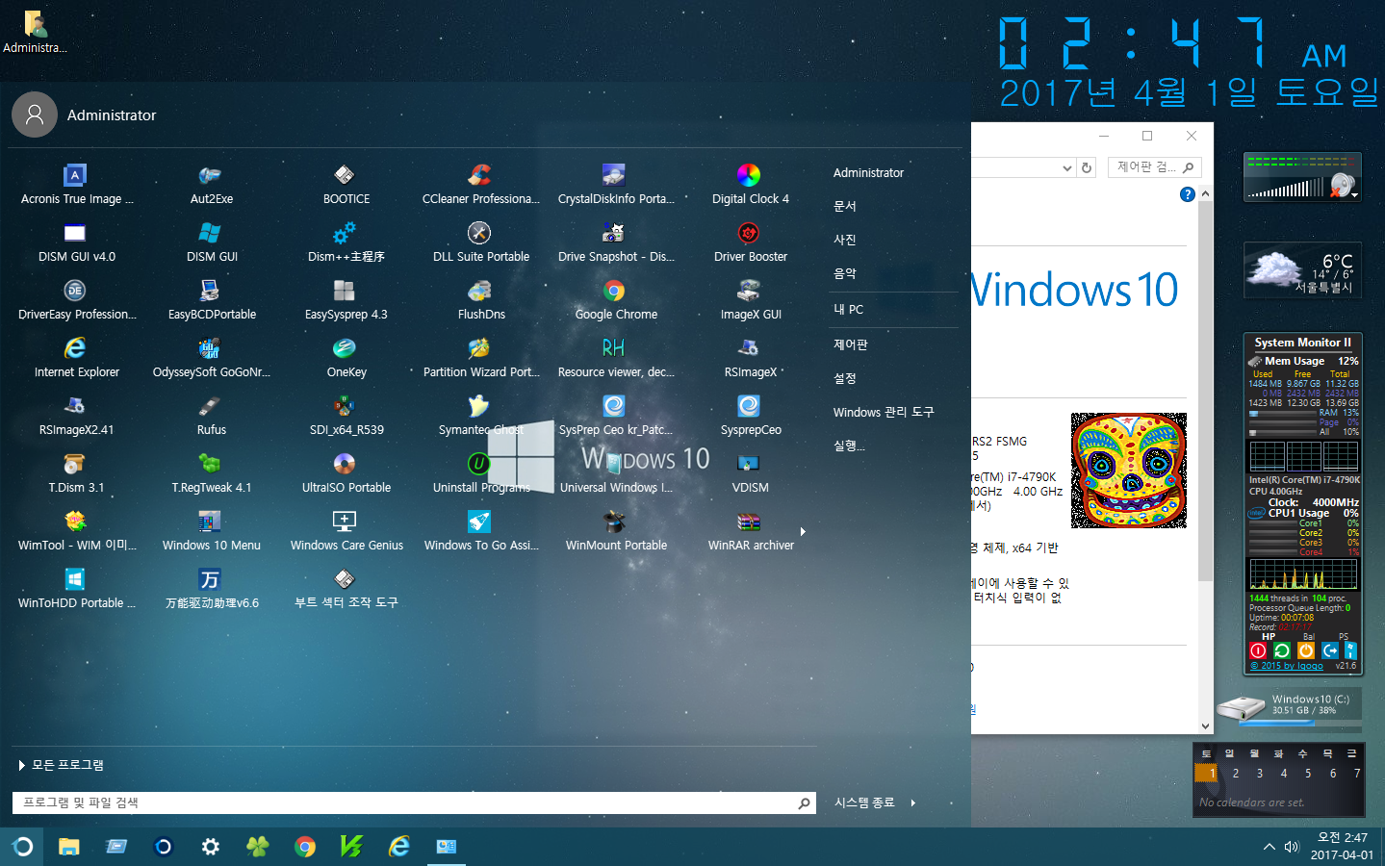Click Start button on taskbar
This screenshot has height=866, width=1385.
pos(22,847)
